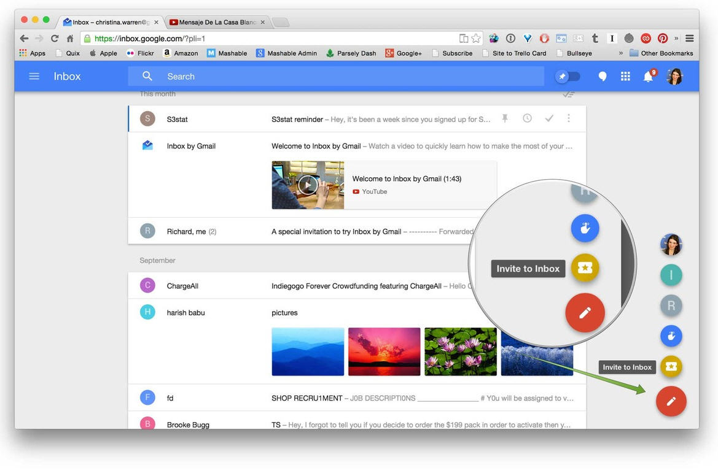Image resolution: width=718 pixels, height=476 pixels.
Task: Click the R avatar in the right sidebar
Action: (x=671, y=305)
